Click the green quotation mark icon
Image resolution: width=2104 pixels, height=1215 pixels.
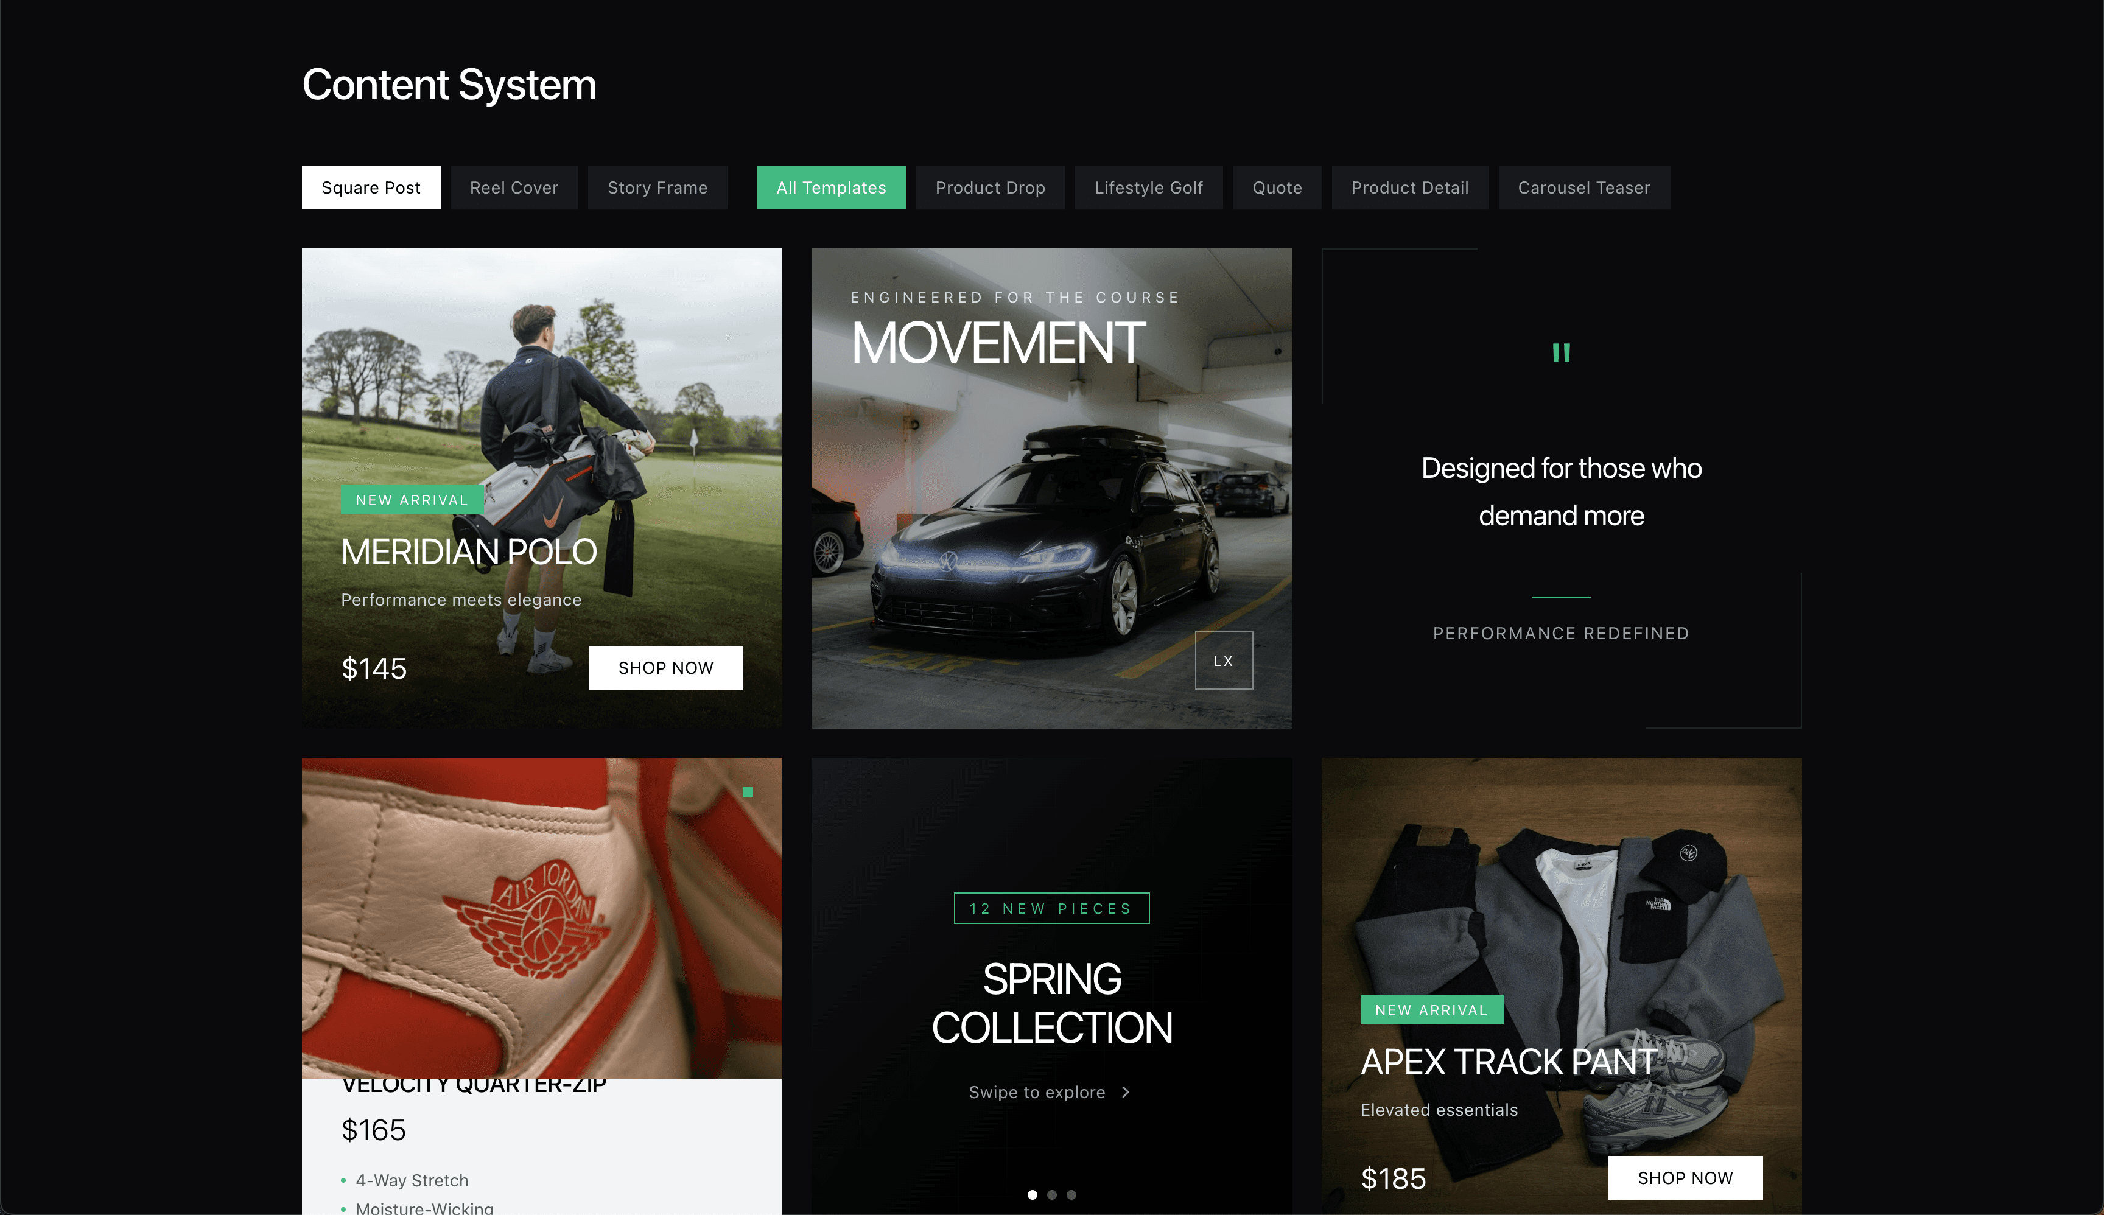(x=1561, y=353)
